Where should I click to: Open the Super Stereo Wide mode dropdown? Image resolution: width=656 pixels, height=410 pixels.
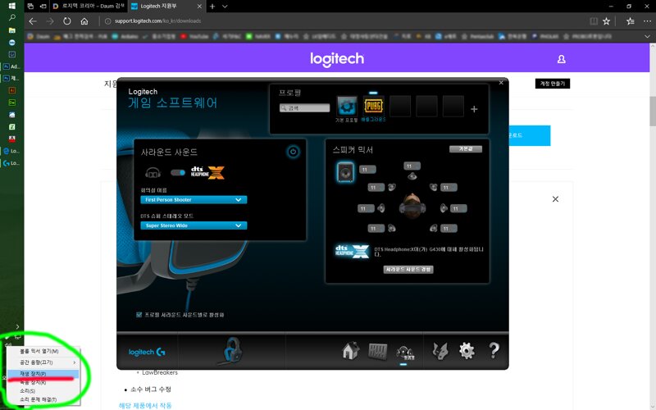[194, 225]
